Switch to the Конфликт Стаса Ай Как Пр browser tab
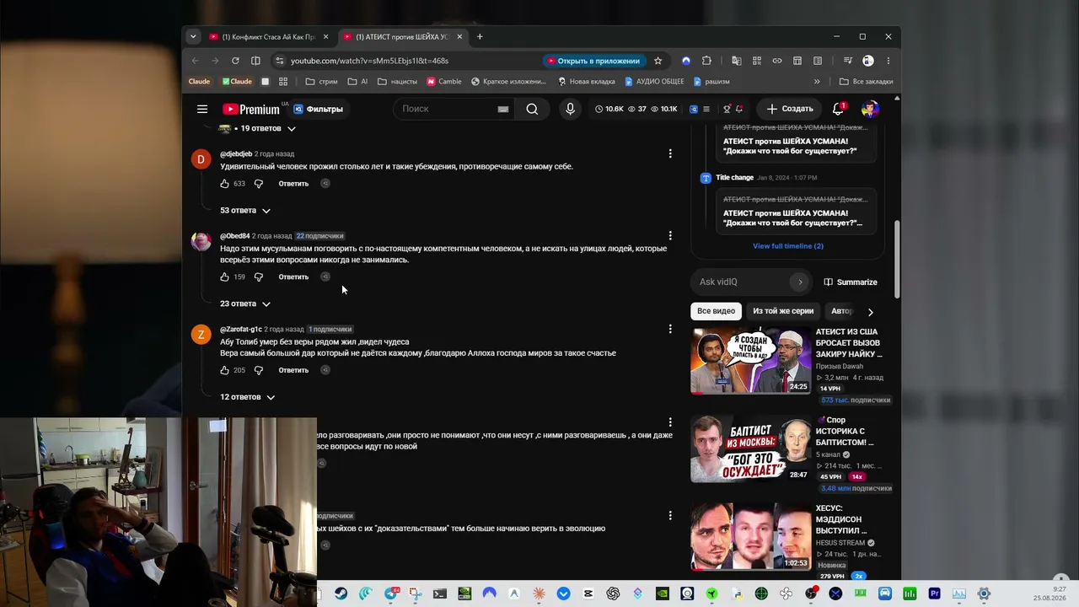The width and height of the screenshot is (1079, 607). [x=269, y=37]
